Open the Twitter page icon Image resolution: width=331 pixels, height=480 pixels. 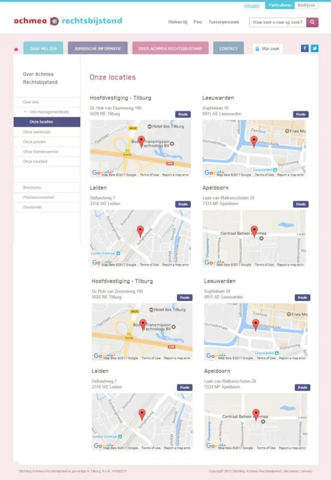pyautogui.click(x=314, y=48)
